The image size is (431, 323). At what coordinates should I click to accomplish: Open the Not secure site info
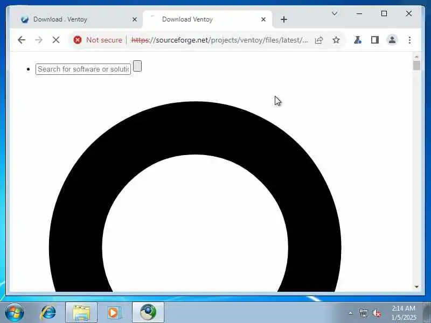[x=98, y=40]
